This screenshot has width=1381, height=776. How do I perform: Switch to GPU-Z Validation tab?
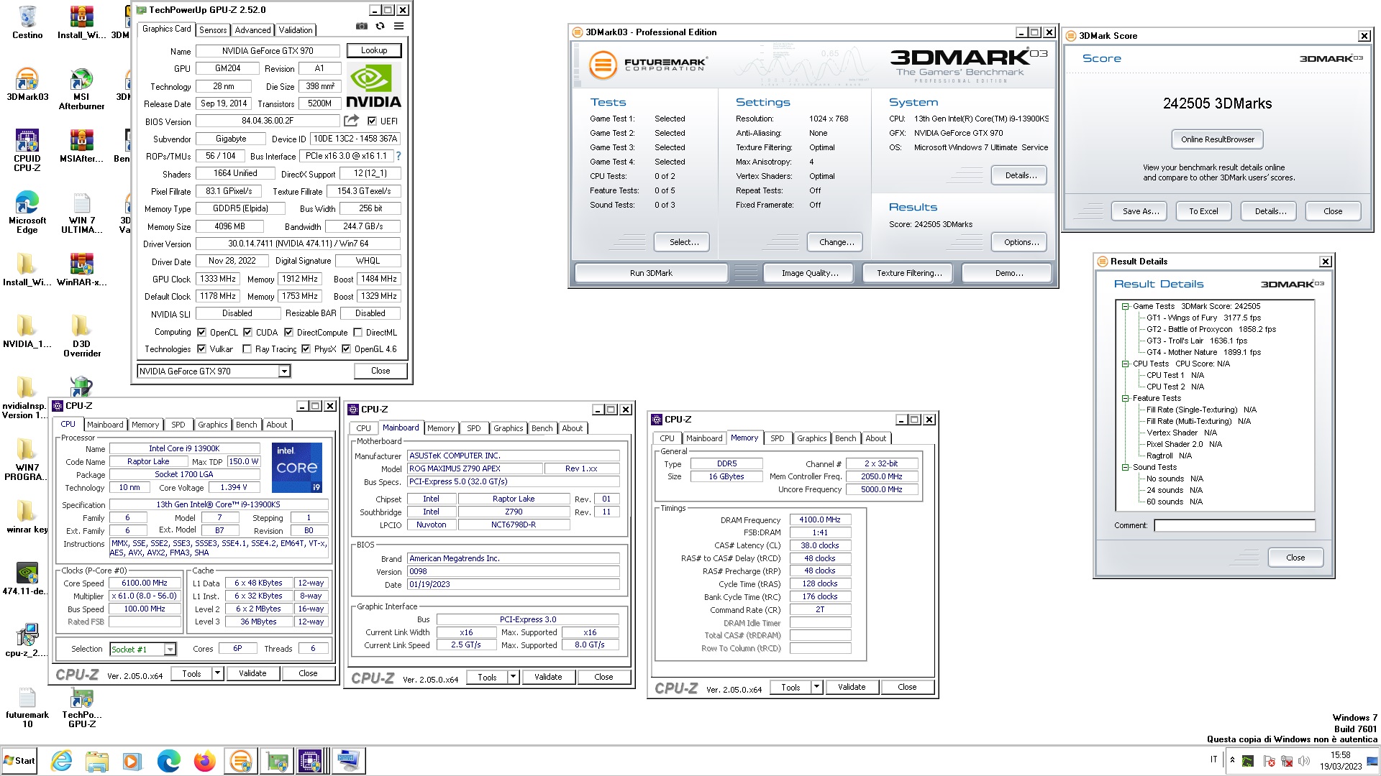click(x=296, y=29)
